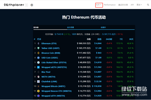
Task: Click the WETH token icon
Action: click(38, 77)
